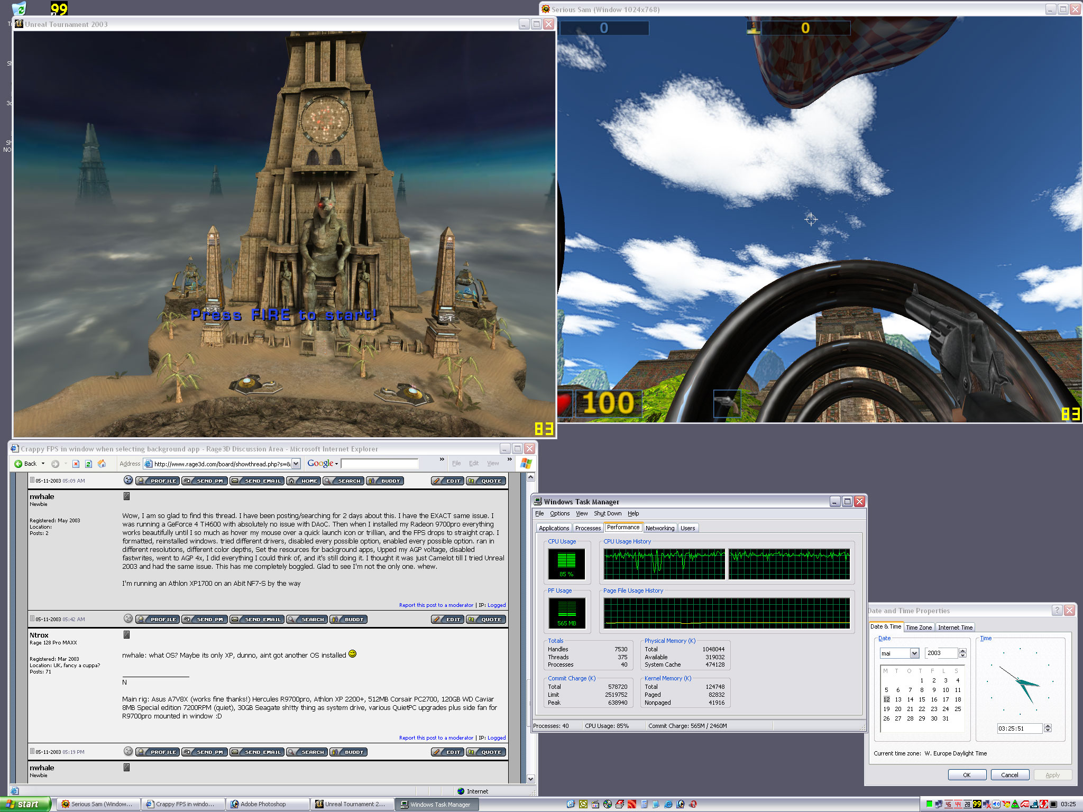Image resolution: width=1083 pixels, height=812 pixels.
Task: Click the yellow 99 FPS tray icon
Action: coord(977,804)
